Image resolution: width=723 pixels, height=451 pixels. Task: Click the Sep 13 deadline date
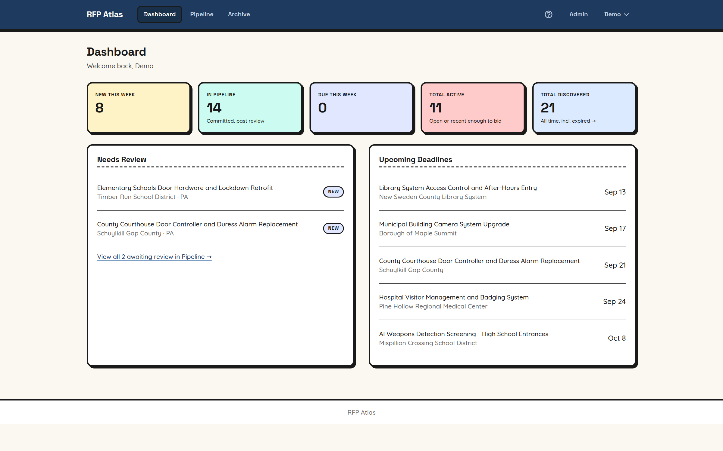[x=615, y=192]
